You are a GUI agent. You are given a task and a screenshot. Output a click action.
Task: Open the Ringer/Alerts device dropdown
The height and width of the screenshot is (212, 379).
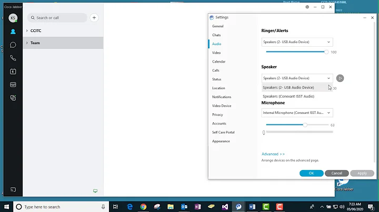click(297, 42)
